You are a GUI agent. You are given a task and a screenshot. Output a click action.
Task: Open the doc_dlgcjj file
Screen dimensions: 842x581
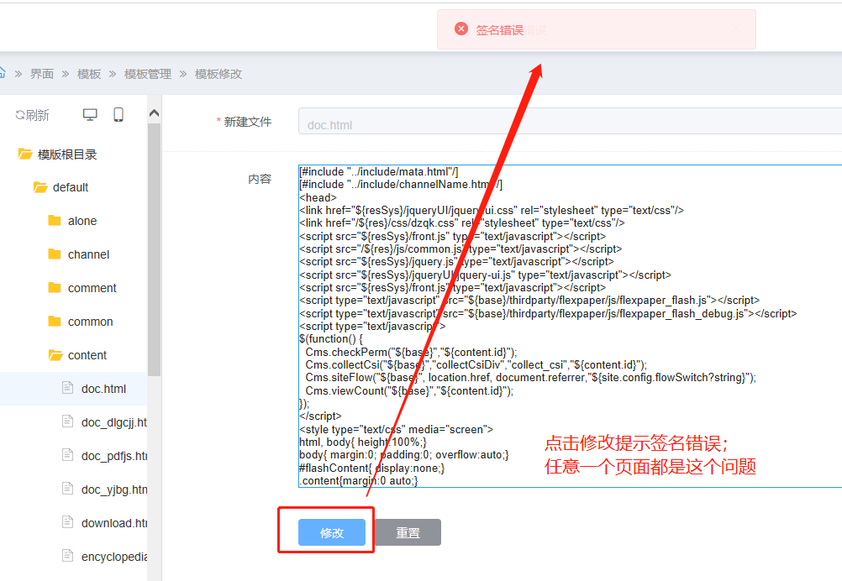tap(113, 422)
